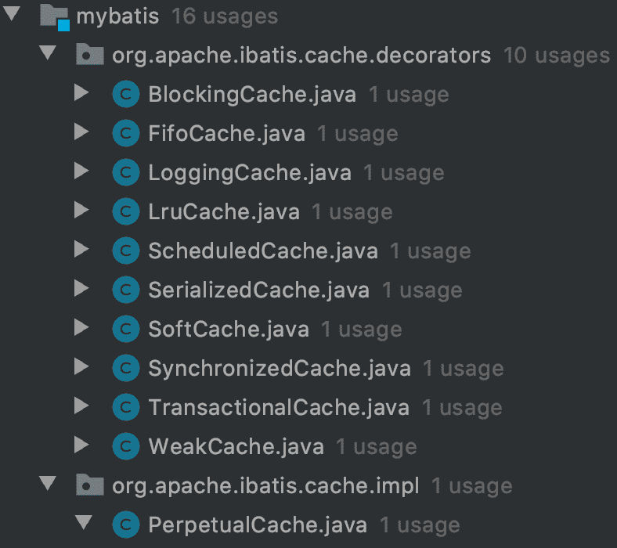Viewport: 617px width, 548px height.
Task: Select the FifoCache.java file name
Action: (226, 133)
